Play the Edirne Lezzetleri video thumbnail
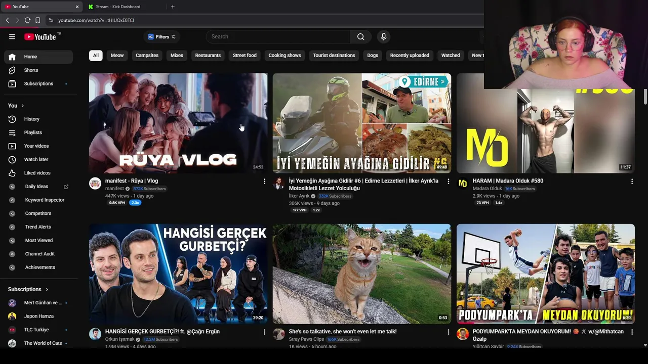648x364 pixels. [362, 123]
